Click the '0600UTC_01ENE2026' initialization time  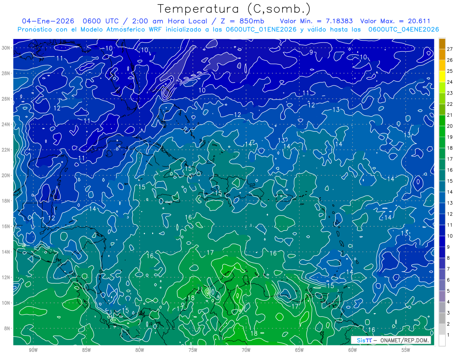click(x=261, y=29)
